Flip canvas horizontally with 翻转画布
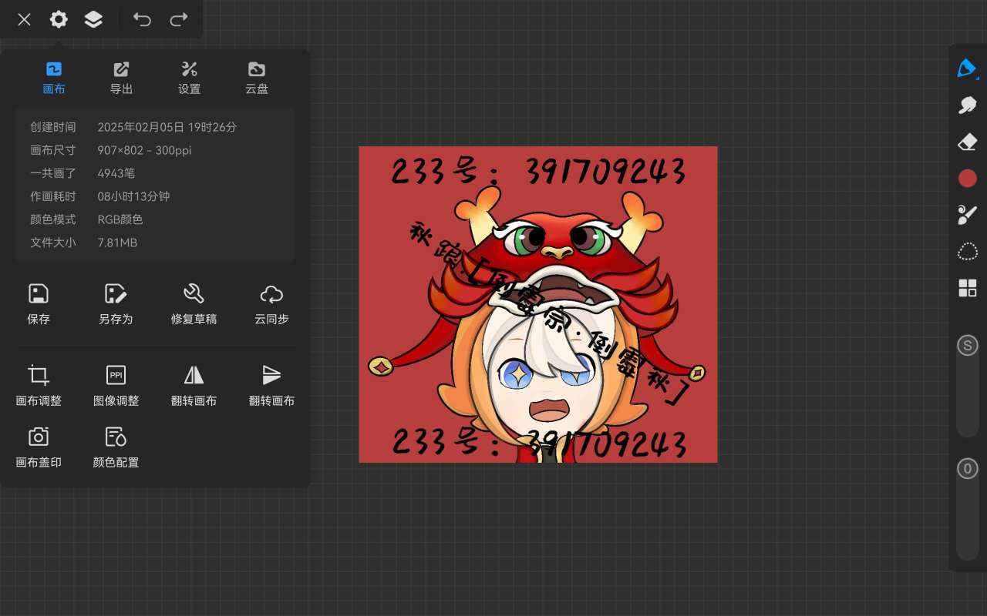 tap(194, 384)
